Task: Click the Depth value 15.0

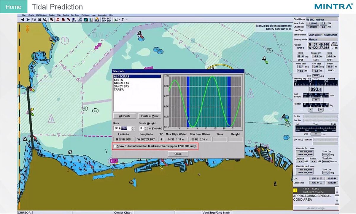Action: (x=329, y=67)
